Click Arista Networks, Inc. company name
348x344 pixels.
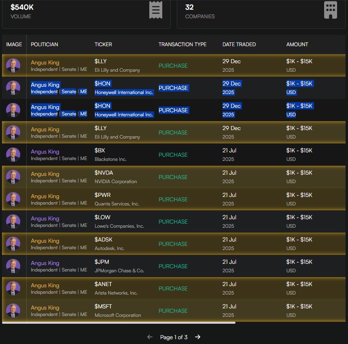click(x=116, y=293)
